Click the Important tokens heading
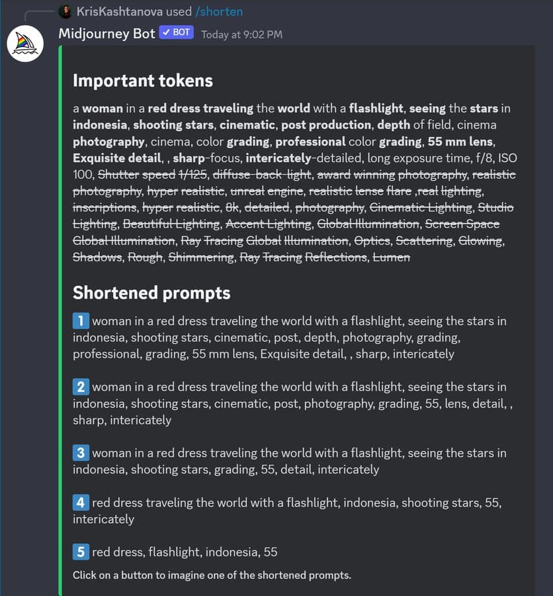553x596 pixels. point(143,81)
